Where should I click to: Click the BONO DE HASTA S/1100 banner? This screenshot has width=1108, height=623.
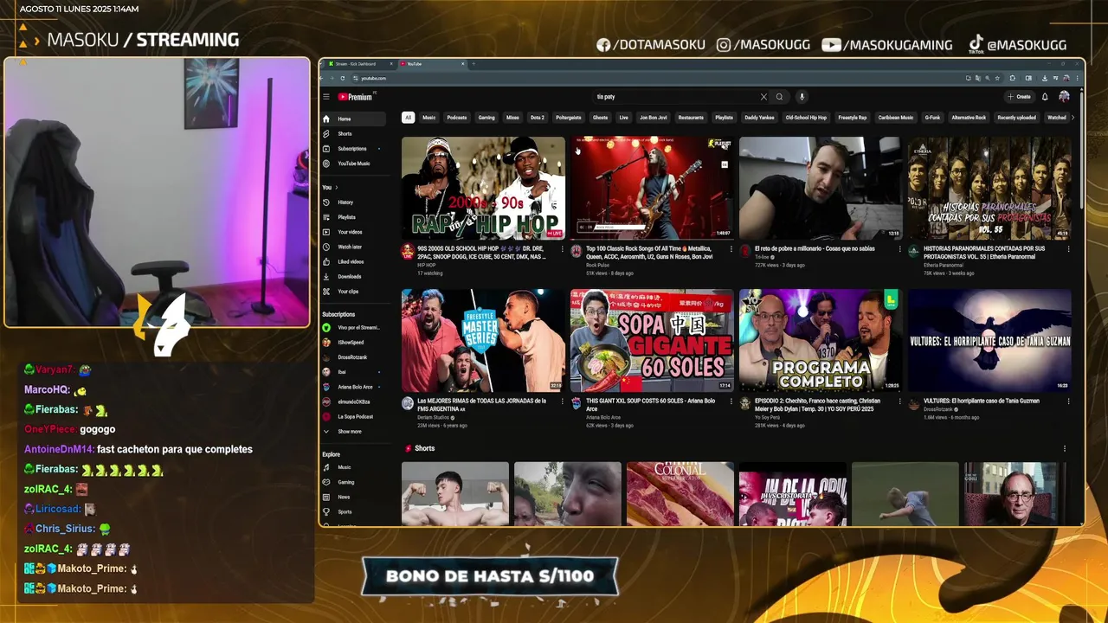(x=490, y=576)
